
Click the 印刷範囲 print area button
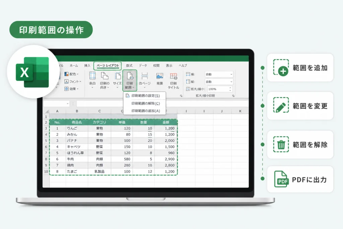point(130,80)
